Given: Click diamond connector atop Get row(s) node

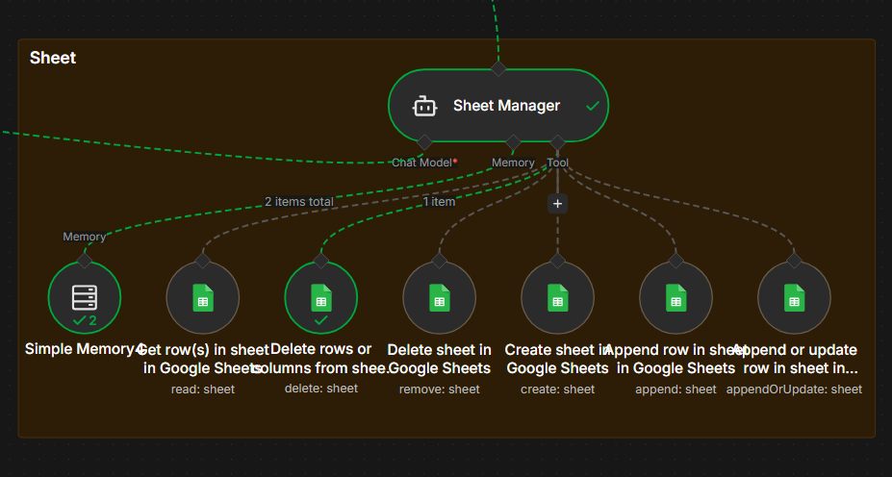Looking at the screenshot, I should pyautogui.click(x=202, y=261).
